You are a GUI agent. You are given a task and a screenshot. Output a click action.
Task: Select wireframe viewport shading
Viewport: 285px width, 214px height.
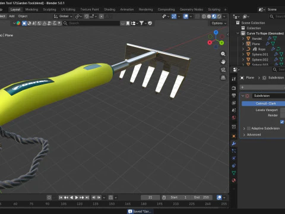point(204,17)
